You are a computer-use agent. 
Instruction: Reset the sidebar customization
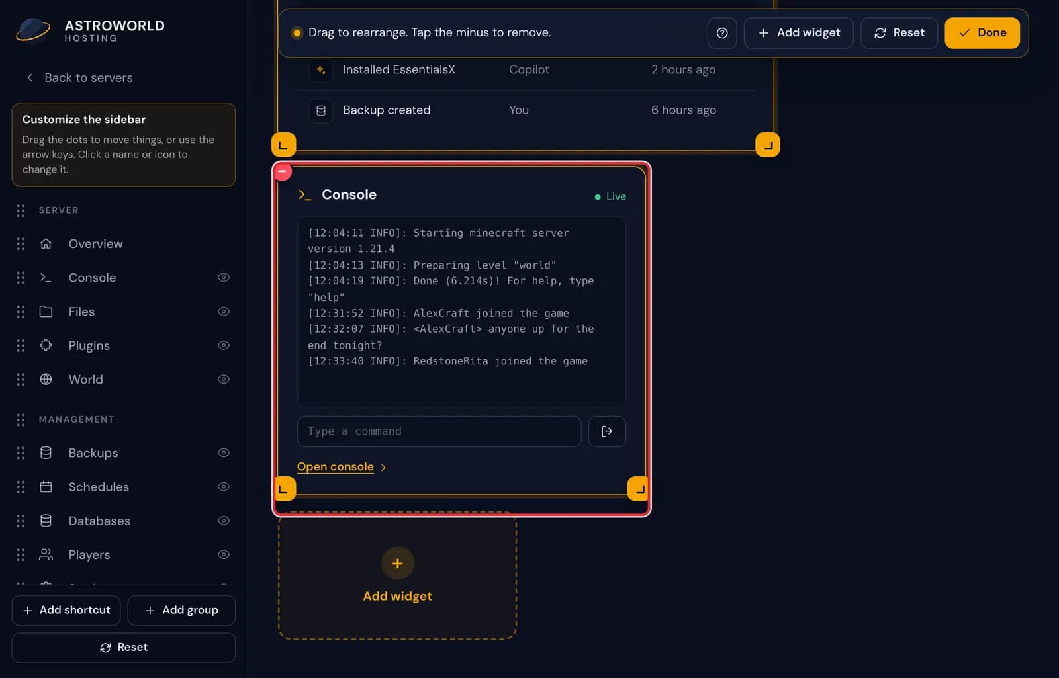(124, 648)
